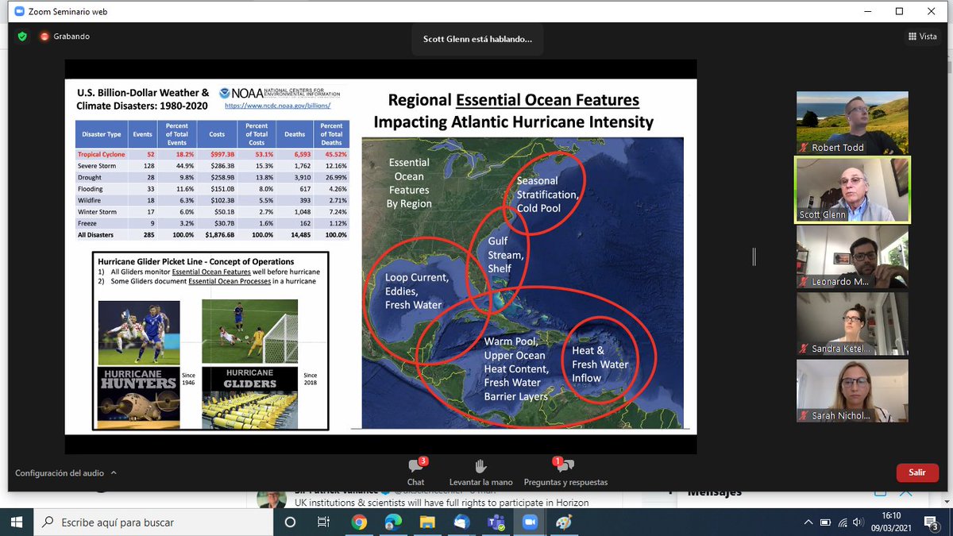Viewport: 953px width, 536px height.
Task: Open Configuración del audio settings
Action: 60,473
